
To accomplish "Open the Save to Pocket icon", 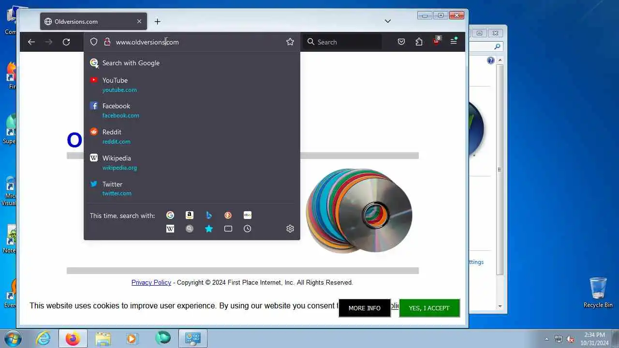I will [401, 42].
